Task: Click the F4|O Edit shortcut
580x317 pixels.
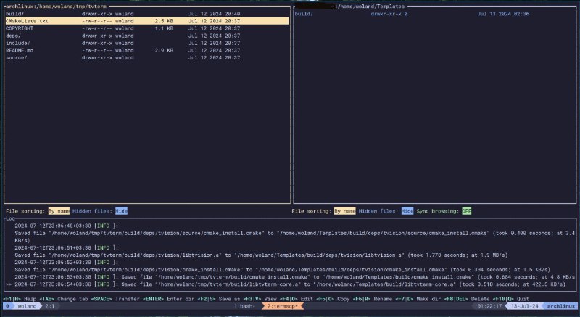Action: [297, 299]
